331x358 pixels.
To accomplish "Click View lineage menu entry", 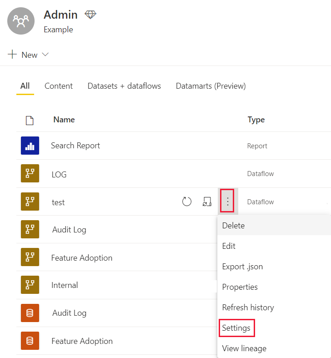I will coord(244,348).
